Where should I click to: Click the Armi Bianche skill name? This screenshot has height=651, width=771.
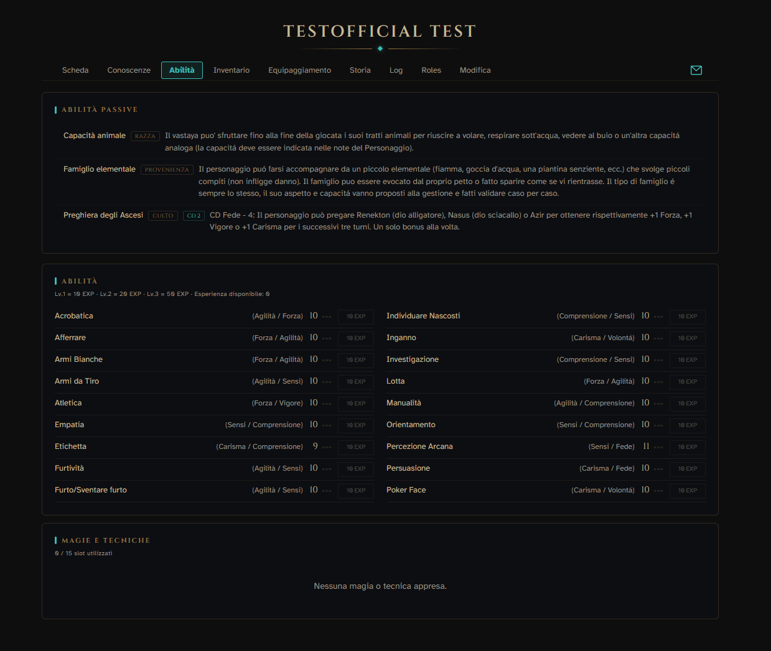[x=78, y=359]
